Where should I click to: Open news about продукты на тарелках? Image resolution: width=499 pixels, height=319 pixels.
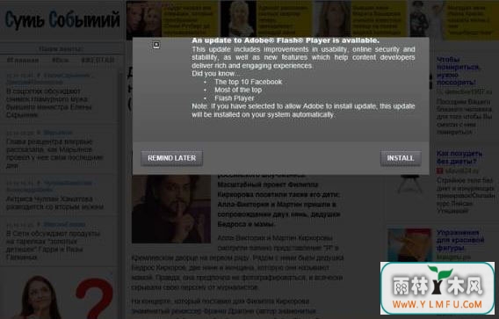pos(53,245)
